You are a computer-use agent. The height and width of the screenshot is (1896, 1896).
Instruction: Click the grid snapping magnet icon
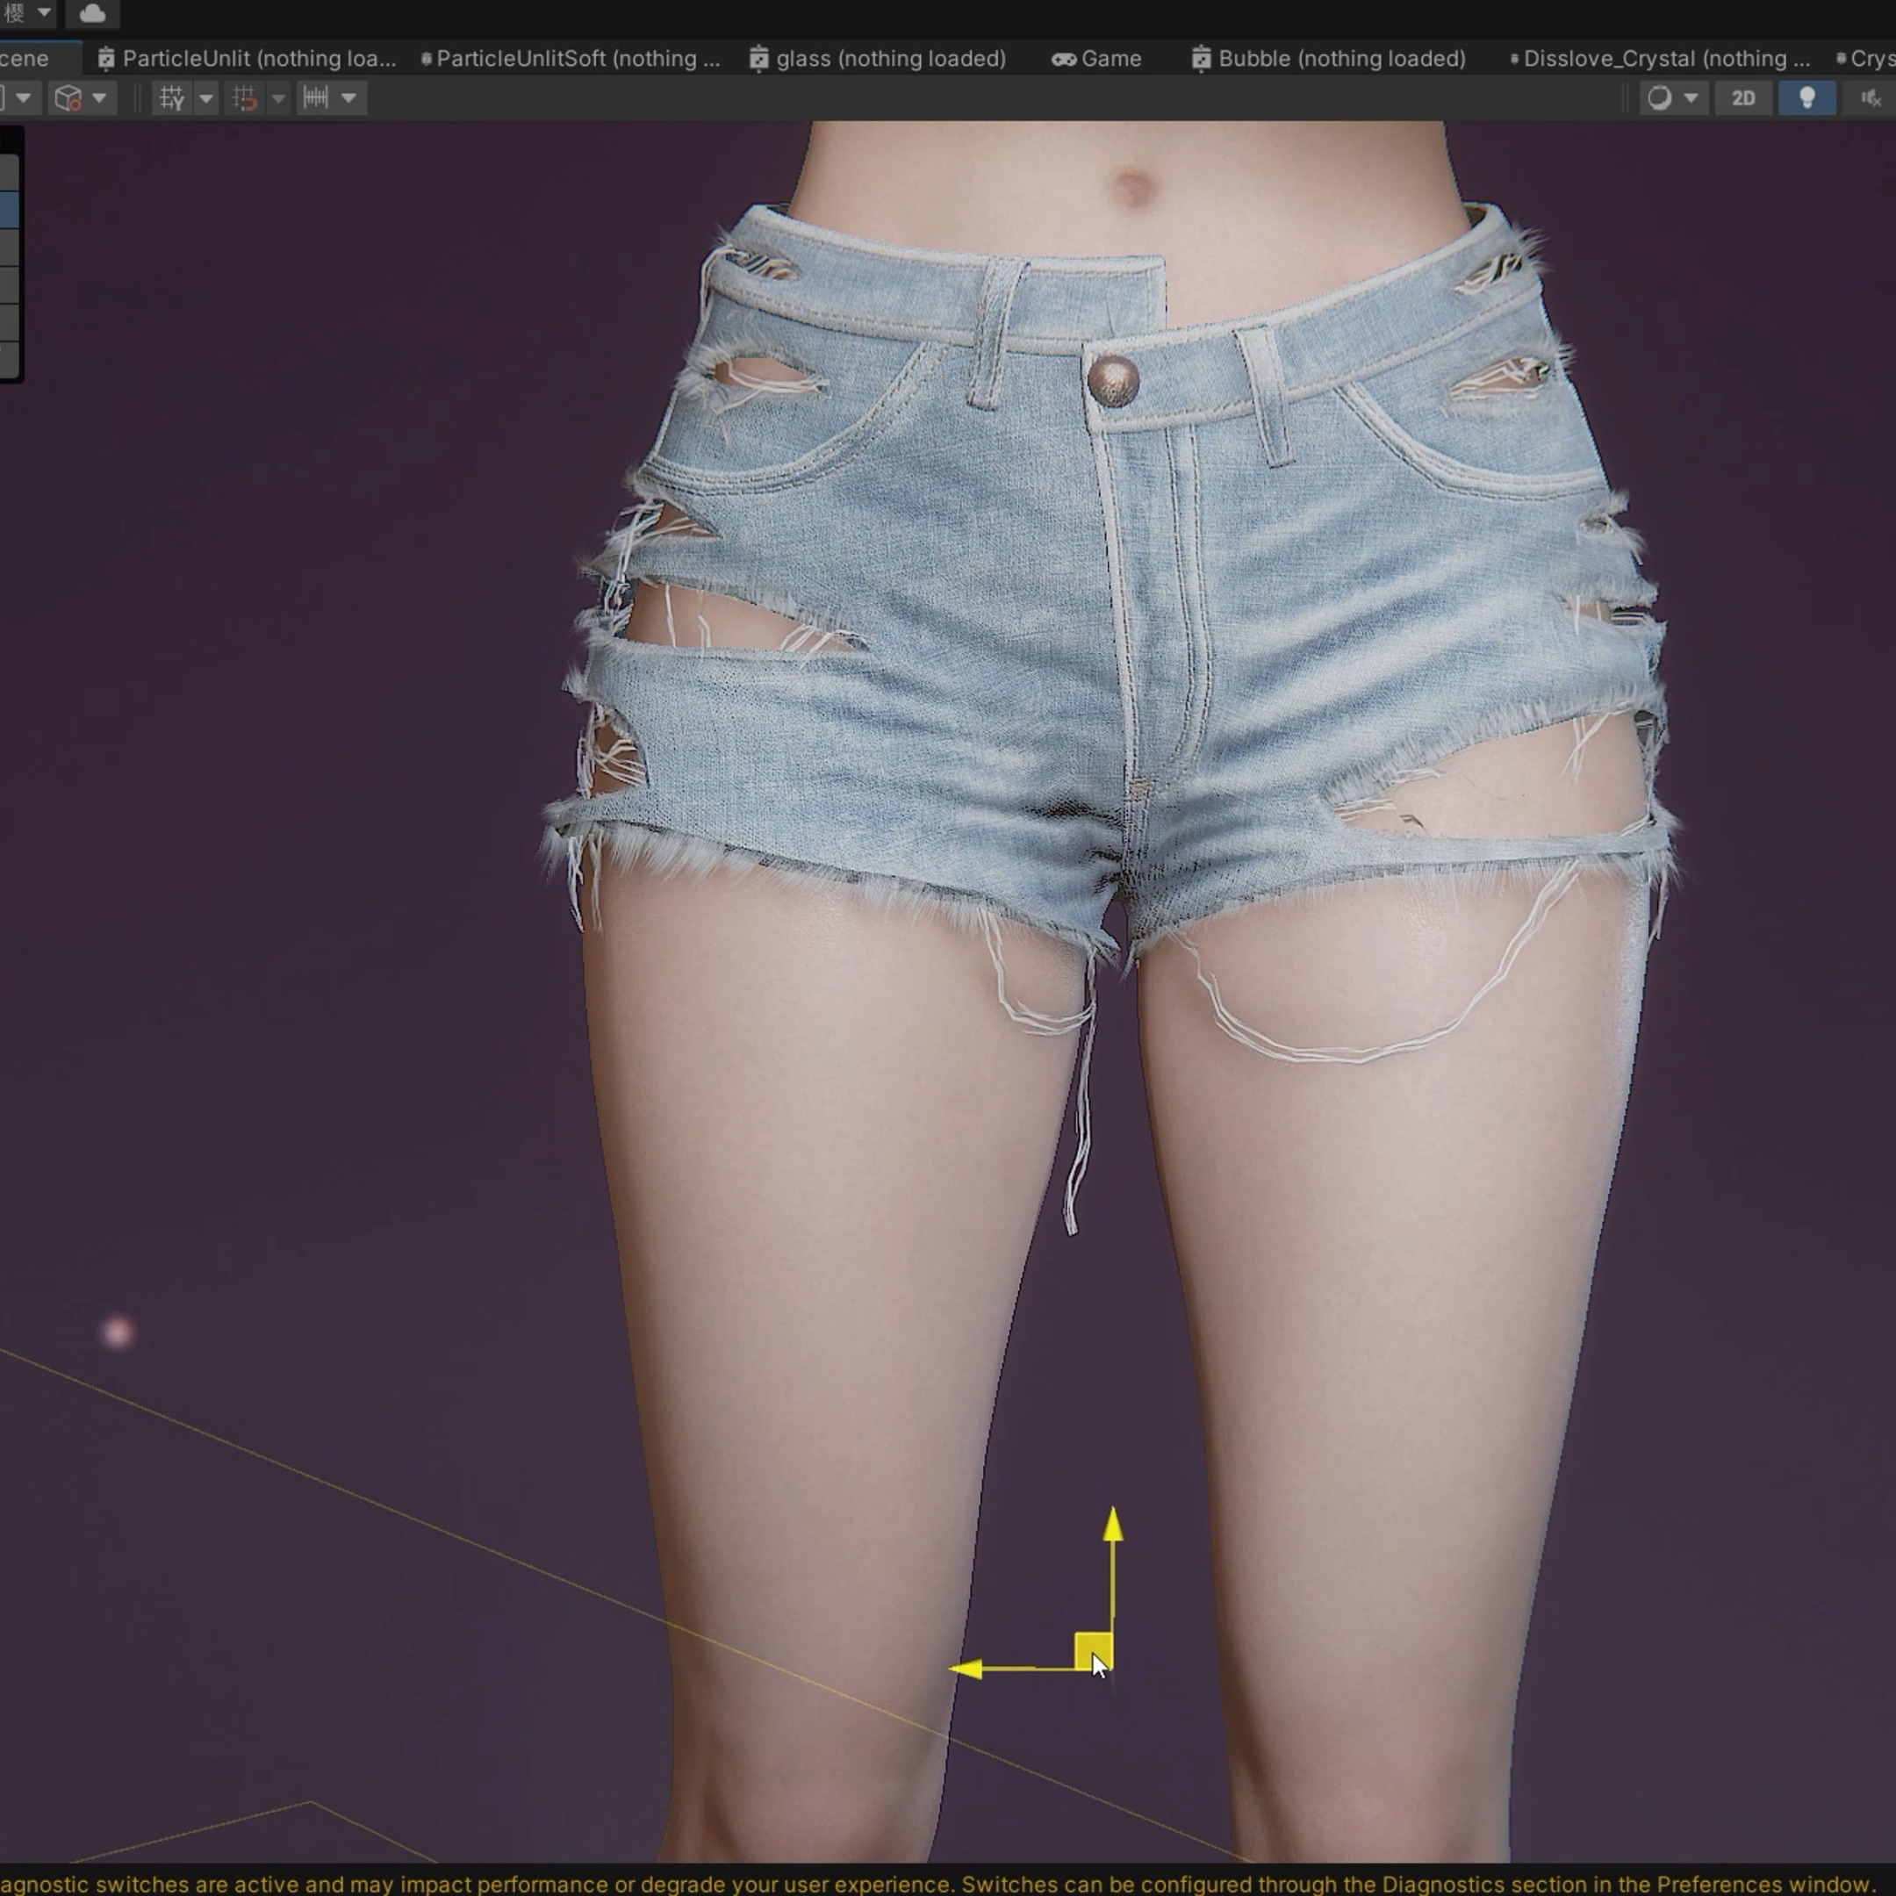point(244,98)
